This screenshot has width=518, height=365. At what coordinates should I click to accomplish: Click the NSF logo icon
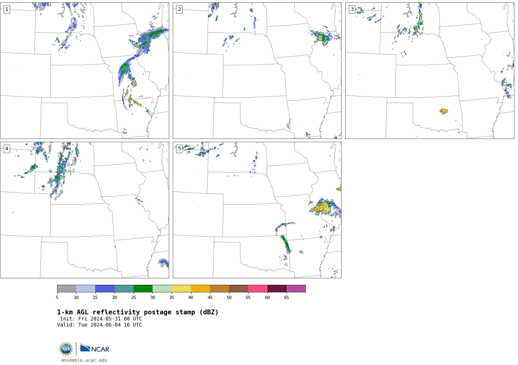66,349
